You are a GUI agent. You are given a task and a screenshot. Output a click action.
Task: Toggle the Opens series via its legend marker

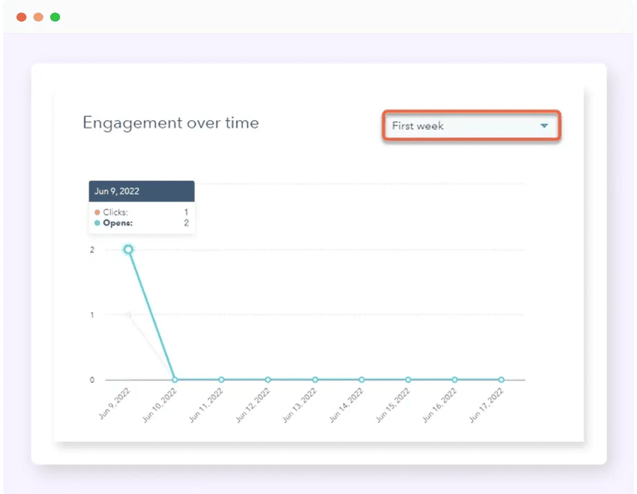coord(98,223)
